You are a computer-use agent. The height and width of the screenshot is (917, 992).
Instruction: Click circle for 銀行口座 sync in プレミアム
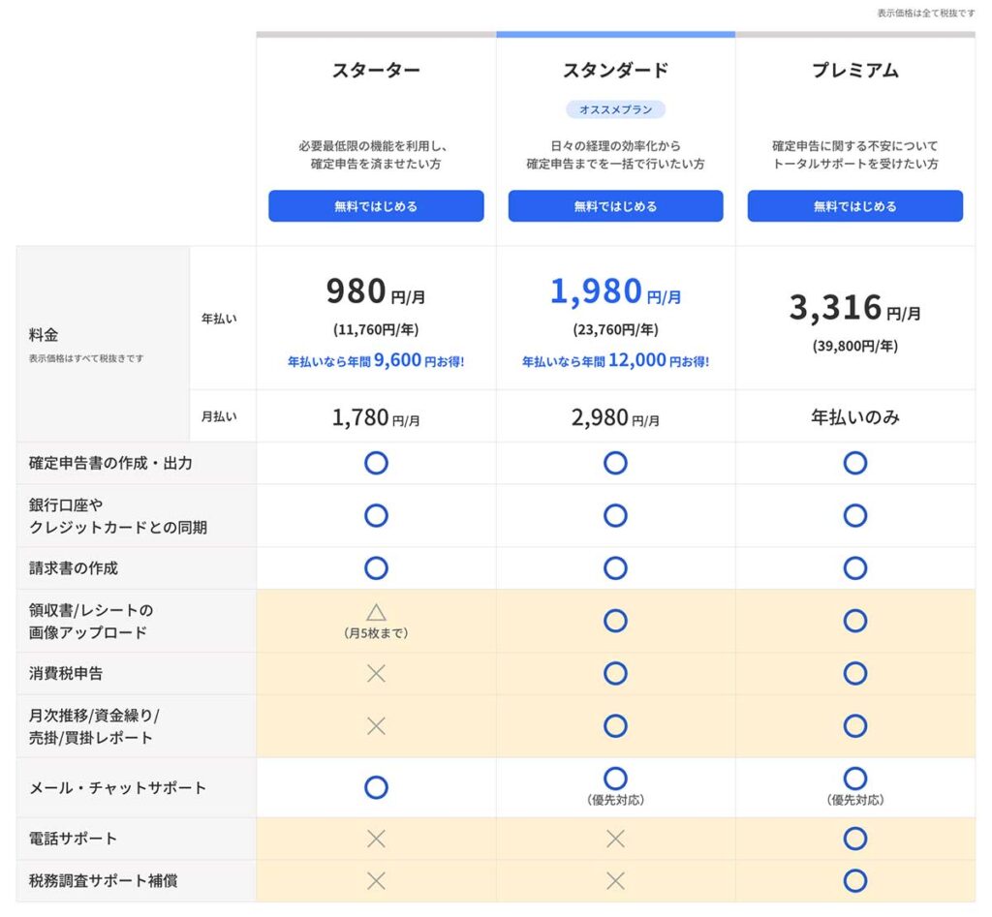click(854, 515)
